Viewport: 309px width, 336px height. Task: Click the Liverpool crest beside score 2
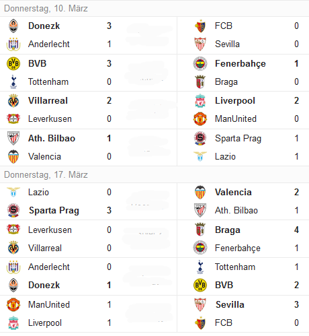click(200, 101)
